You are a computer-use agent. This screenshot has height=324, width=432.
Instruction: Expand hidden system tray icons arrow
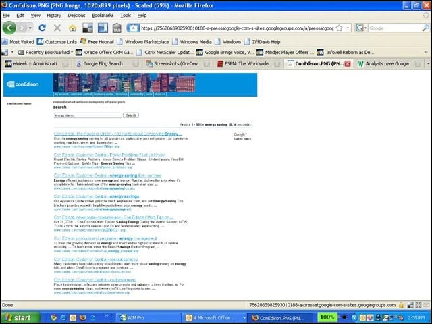(354, 318)
